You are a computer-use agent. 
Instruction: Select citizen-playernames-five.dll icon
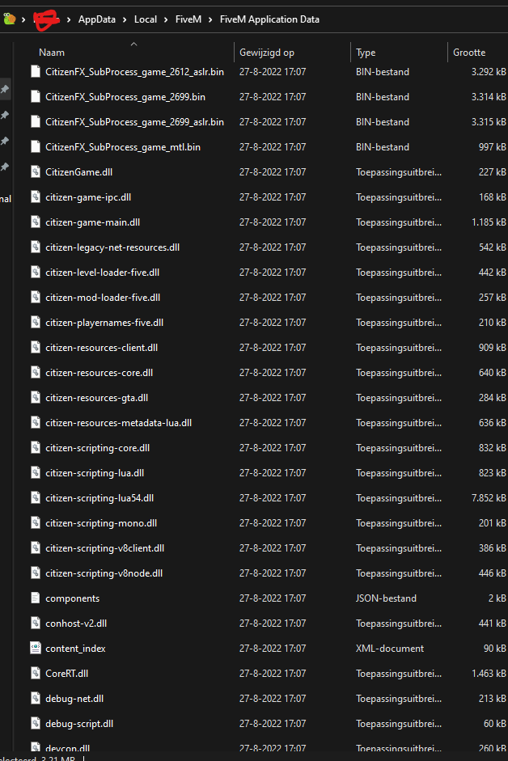pos(36,322)
